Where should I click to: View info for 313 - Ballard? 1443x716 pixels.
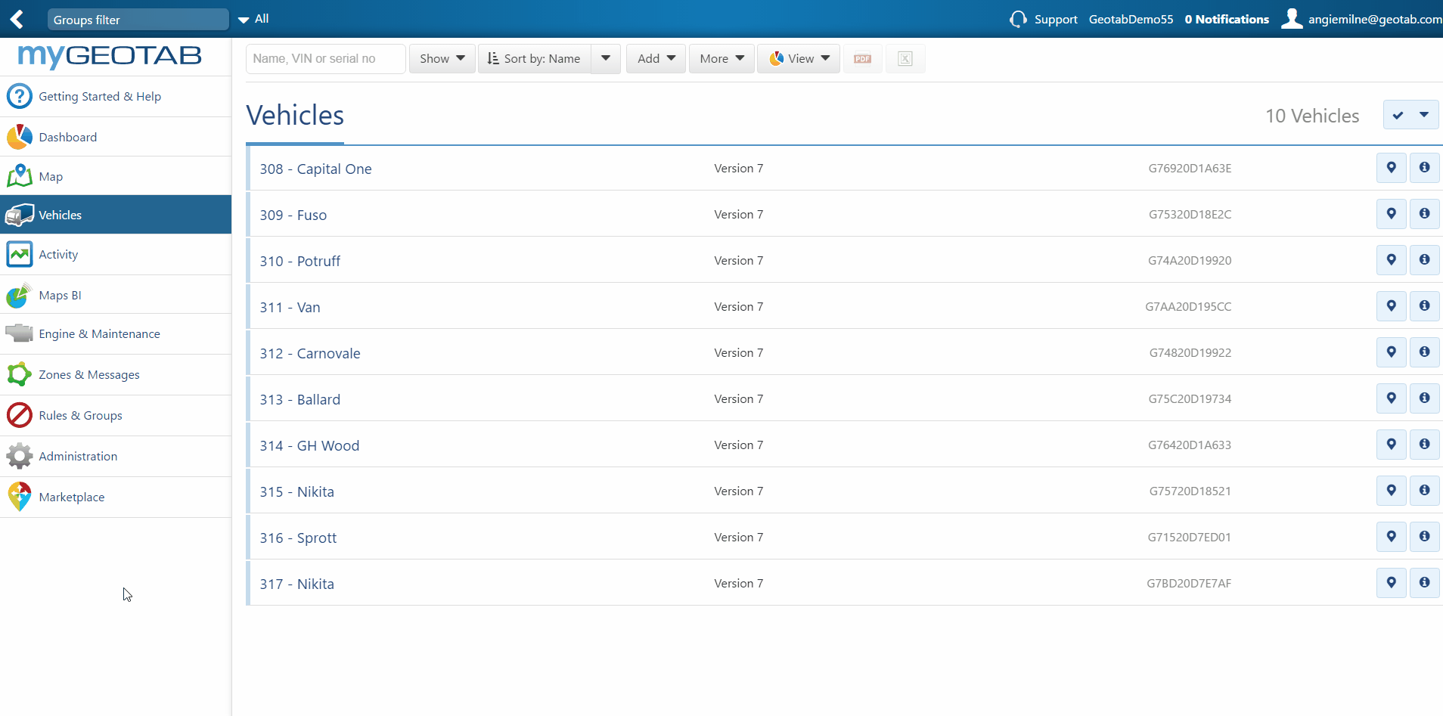[x=1425, y=398]
